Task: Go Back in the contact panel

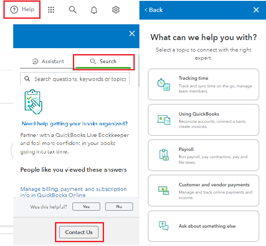Action: (154, 10)
